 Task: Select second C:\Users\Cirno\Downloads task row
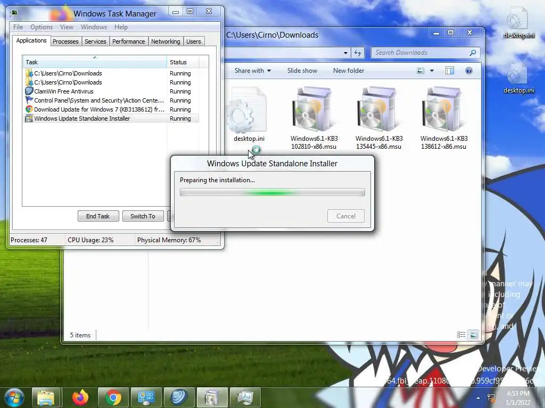pyautogui.click(x=111, y=82)
